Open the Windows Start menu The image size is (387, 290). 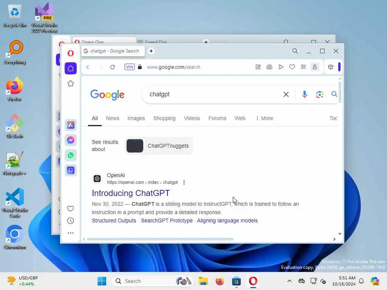[102, 281]
